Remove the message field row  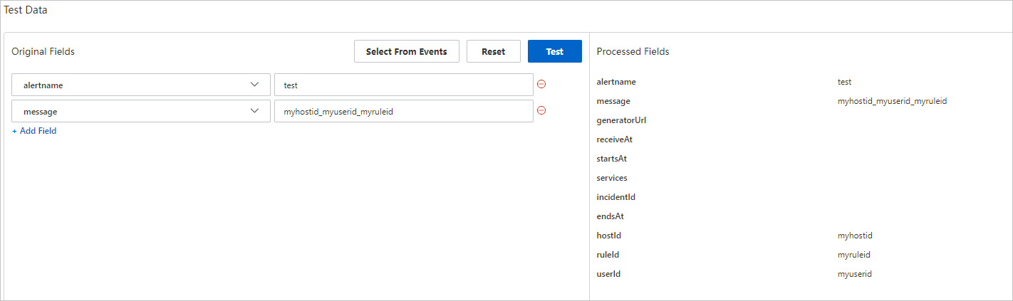tap(541, 110)
